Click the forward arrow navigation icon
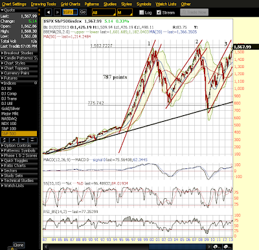This screenshot has height=250, width=259. 57,12
